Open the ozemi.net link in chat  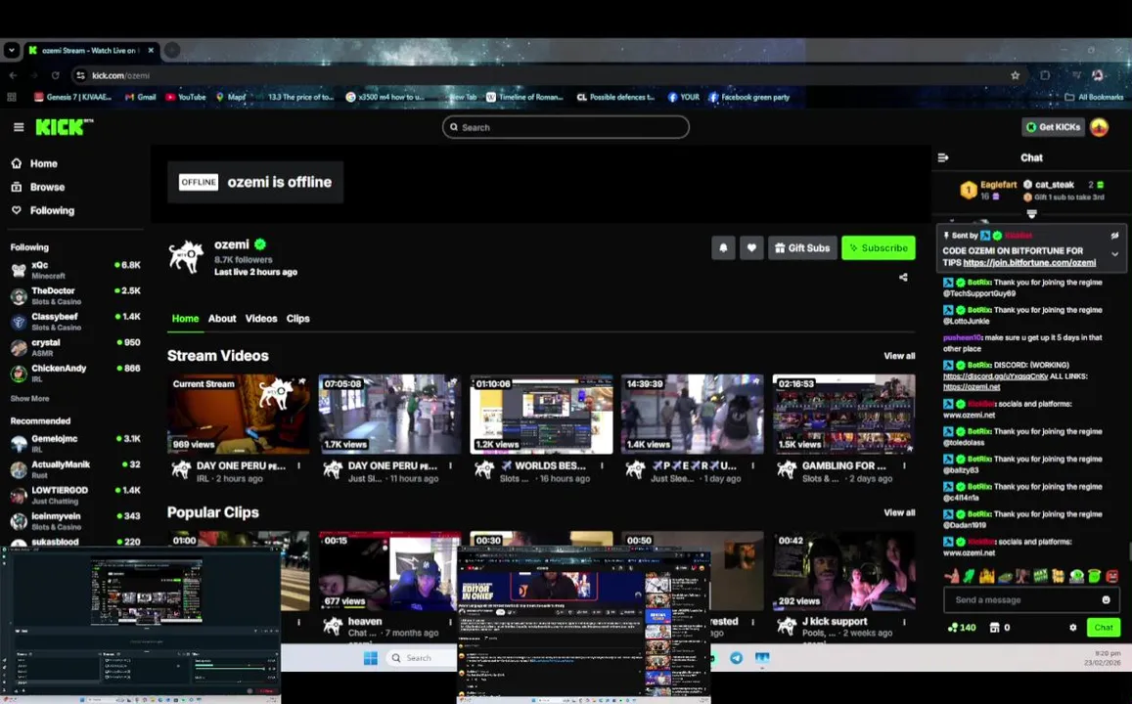[972, 386]
